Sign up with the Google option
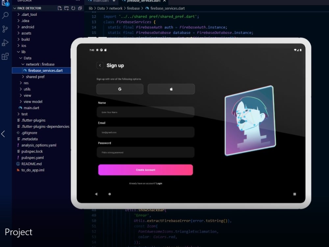Image resolution: width=329 pixels, height=247 pixels. (120, 89)
